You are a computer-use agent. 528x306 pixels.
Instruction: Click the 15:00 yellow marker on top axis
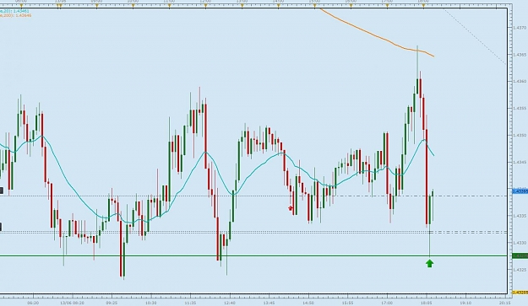314,6
